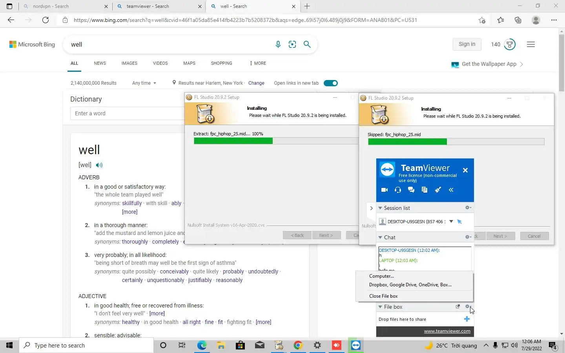Click the blue remote control cursor icon
565x353 pixels.
tap(460, 222)
